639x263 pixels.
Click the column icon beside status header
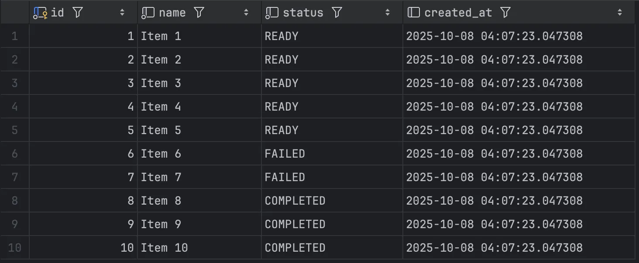coord(272,13)
